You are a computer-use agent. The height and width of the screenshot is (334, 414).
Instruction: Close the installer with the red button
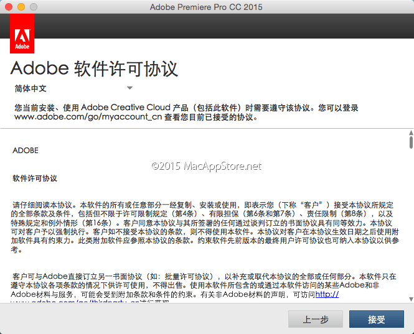click(8, 7)
